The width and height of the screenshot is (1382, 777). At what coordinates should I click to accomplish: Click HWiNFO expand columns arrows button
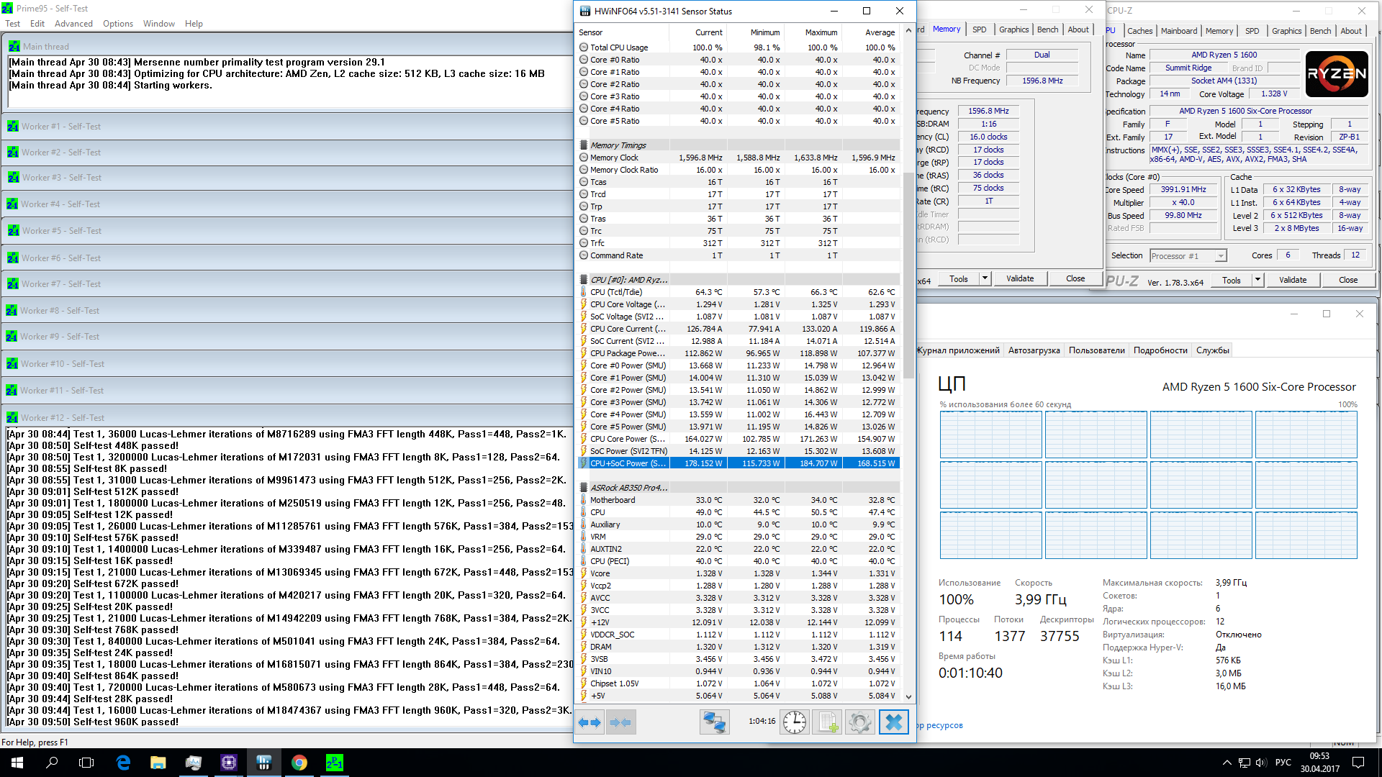coord(590,722)
